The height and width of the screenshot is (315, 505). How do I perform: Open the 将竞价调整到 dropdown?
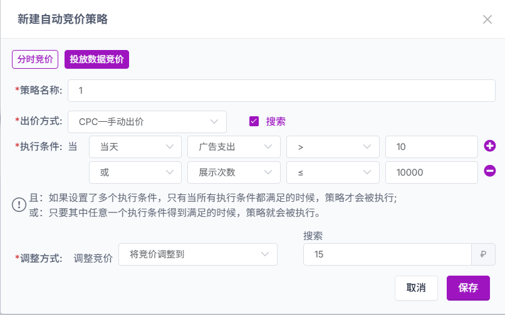coord(198,254)
